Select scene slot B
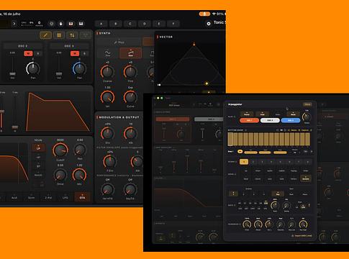The width and height of the screenshot is (349, 259). 116,24
